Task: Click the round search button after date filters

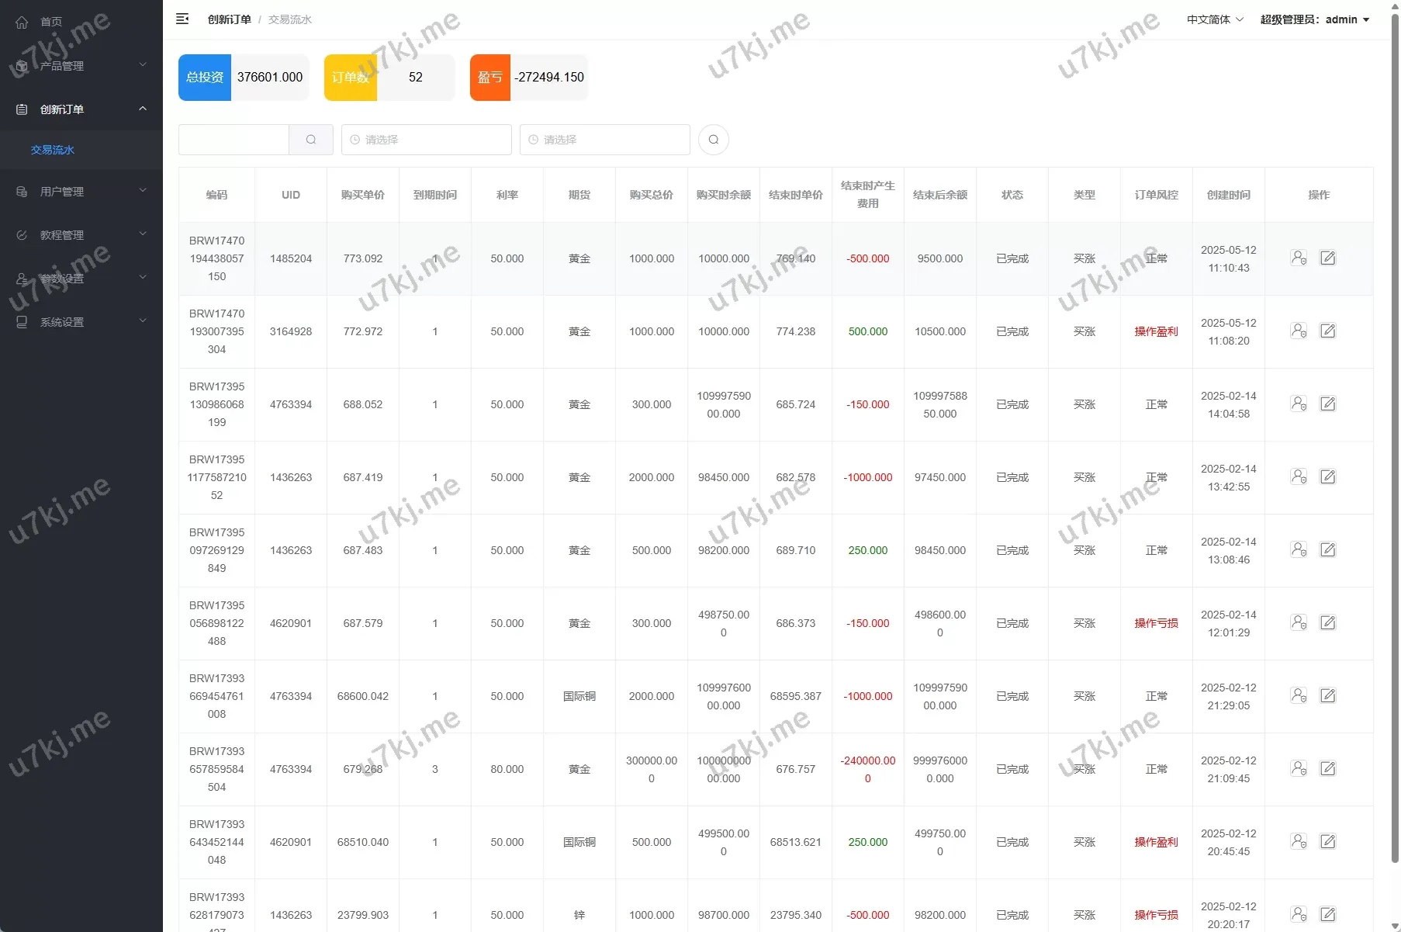Action: [x=713, y=140]
